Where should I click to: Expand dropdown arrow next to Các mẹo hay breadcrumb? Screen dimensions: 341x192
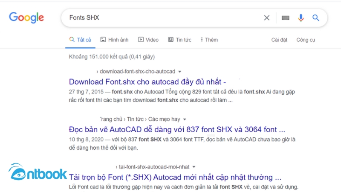coord(185,119)
